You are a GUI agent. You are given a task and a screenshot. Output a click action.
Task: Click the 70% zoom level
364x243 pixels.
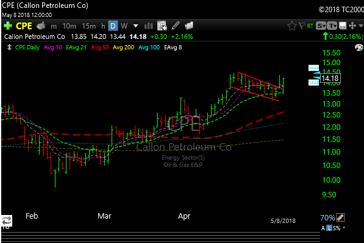(x=327, y=218)
